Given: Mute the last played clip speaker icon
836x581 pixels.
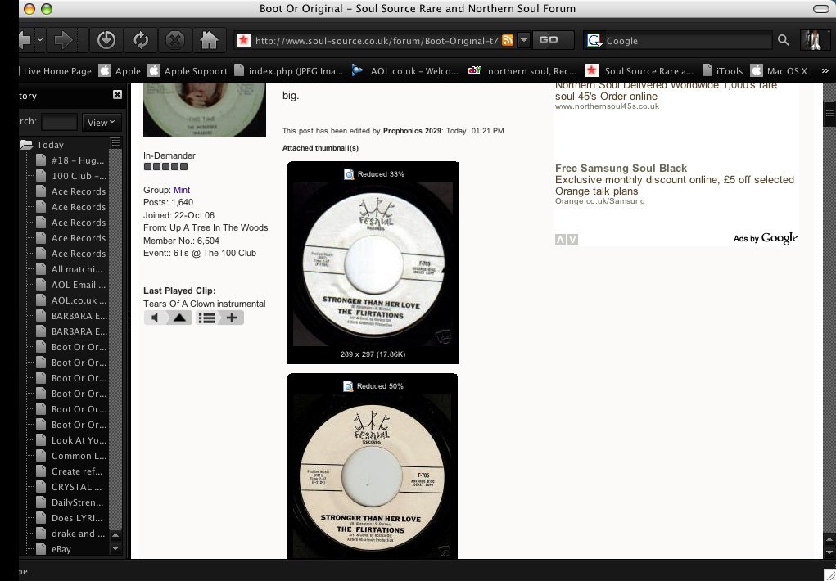Looking at the screenshot, I should pos(155,318).
